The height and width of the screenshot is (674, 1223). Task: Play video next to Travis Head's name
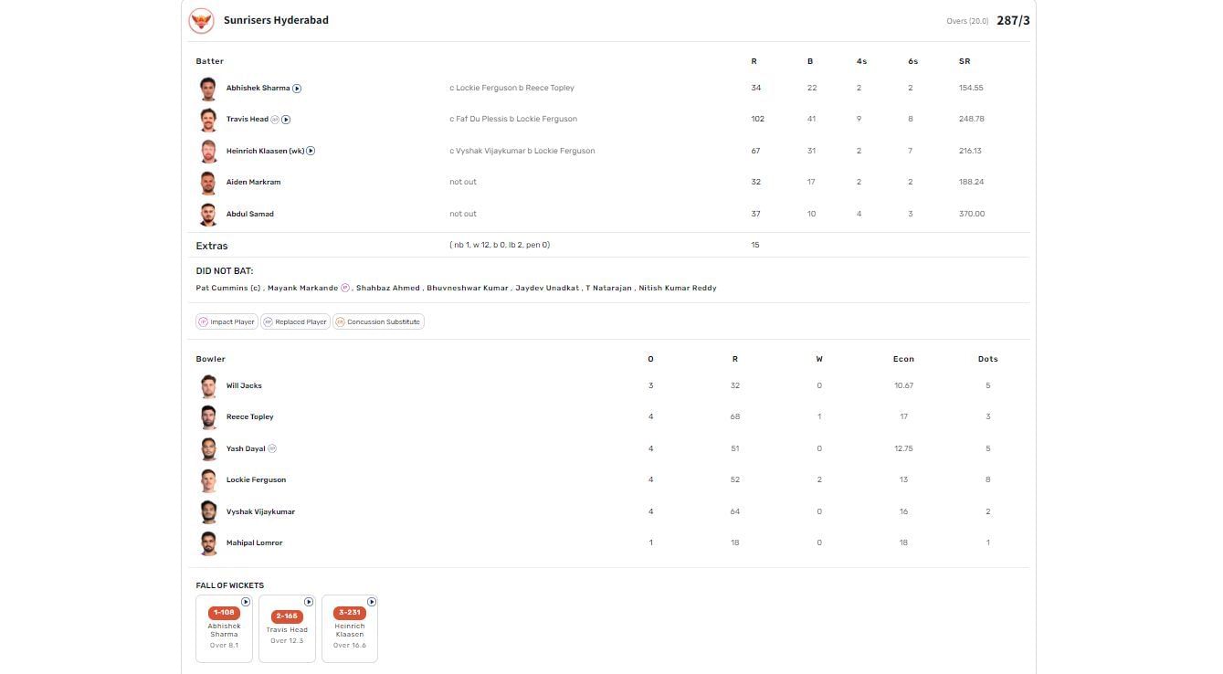[x=286, y=120]
